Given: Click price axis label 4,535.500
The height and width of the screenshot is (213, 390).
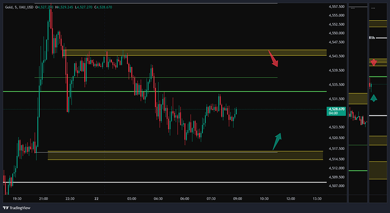Looking at the screenshot, I should (x=336, y=85).
